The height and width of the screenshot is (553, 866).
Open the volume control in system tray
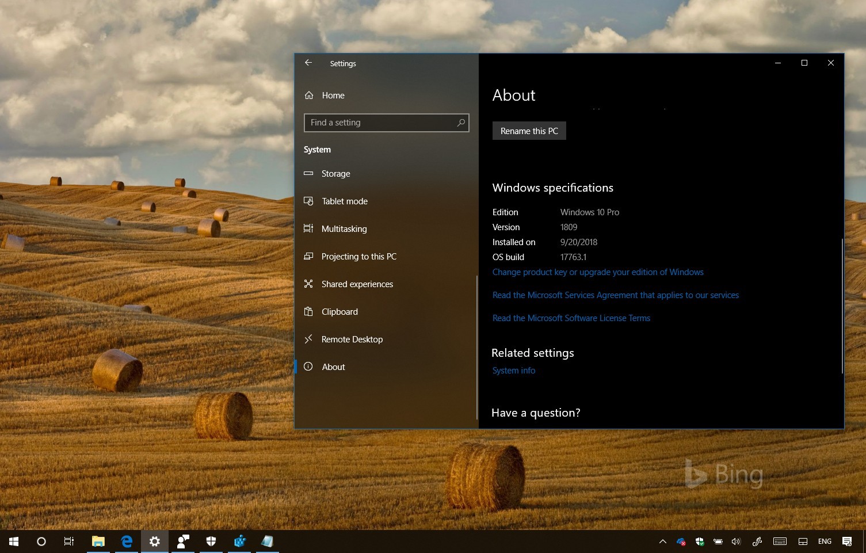736,541
